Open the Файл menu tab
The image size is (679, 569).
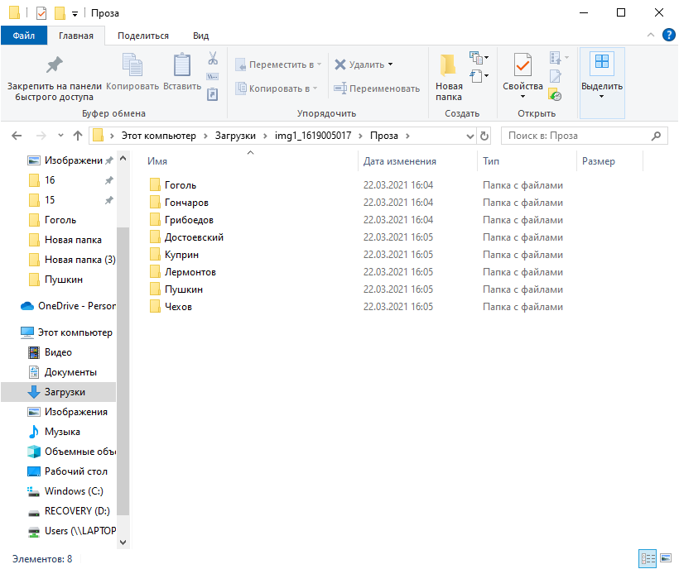click(24, 36)
